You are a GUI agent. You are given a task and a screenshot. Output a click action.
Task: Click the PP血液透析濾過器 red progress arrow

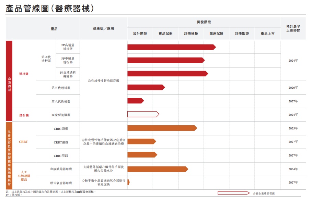point(168,74)
